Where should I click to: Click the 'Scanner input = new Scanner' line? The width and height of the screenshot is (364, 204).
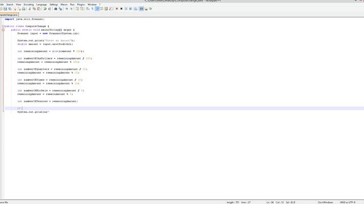click(48, 33)
